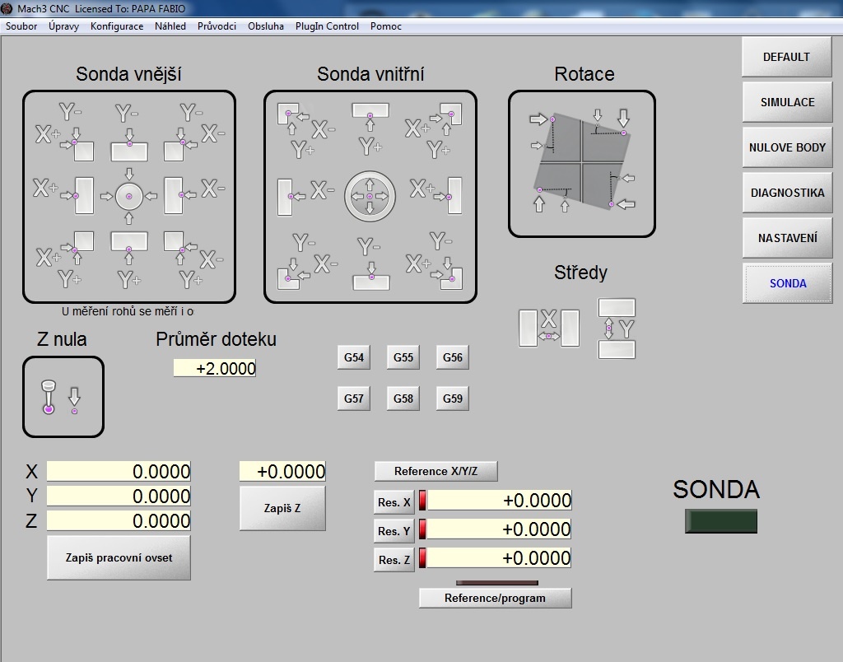Image resolution: width=843 pixels, height=662 pixels.
Task: Open the PlugIn Control menu
Action: 327,26
